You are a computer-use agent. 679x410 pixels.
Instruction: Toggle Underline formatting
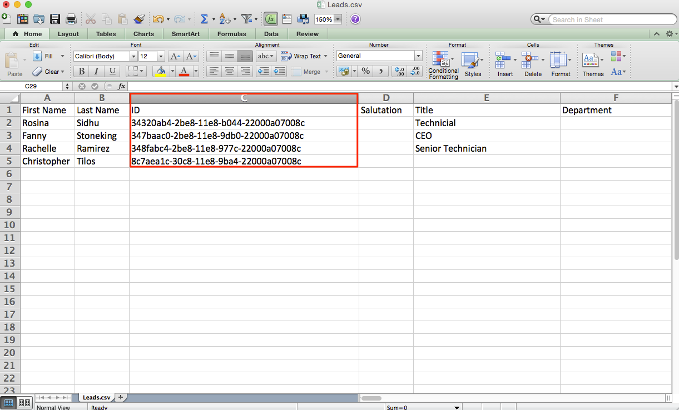pyautogui.click(x=112, y=71)
